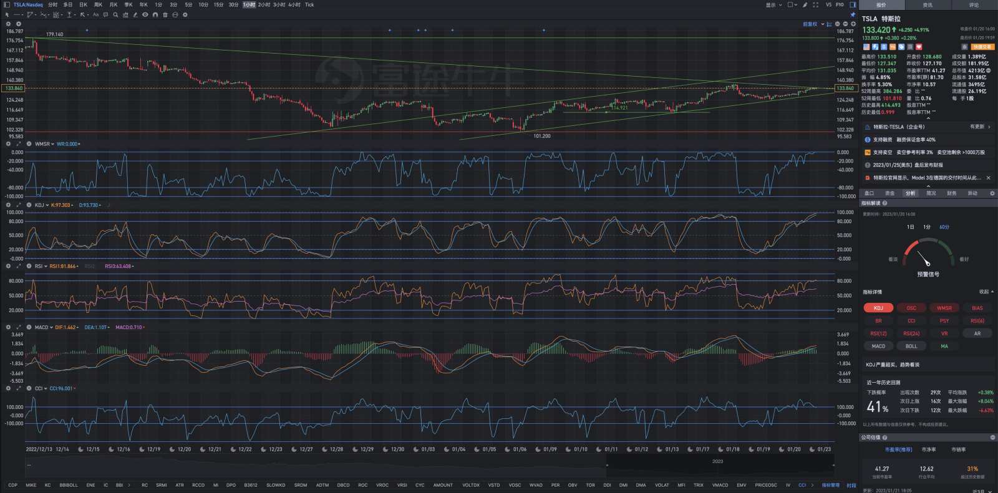Image resolution: width=998 pixels, height=493 pixels.
Task: Click the magnet snap tool icon
Action: (x=155, y=14)
